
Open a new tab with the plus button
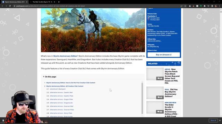click(x=59, y=2)
